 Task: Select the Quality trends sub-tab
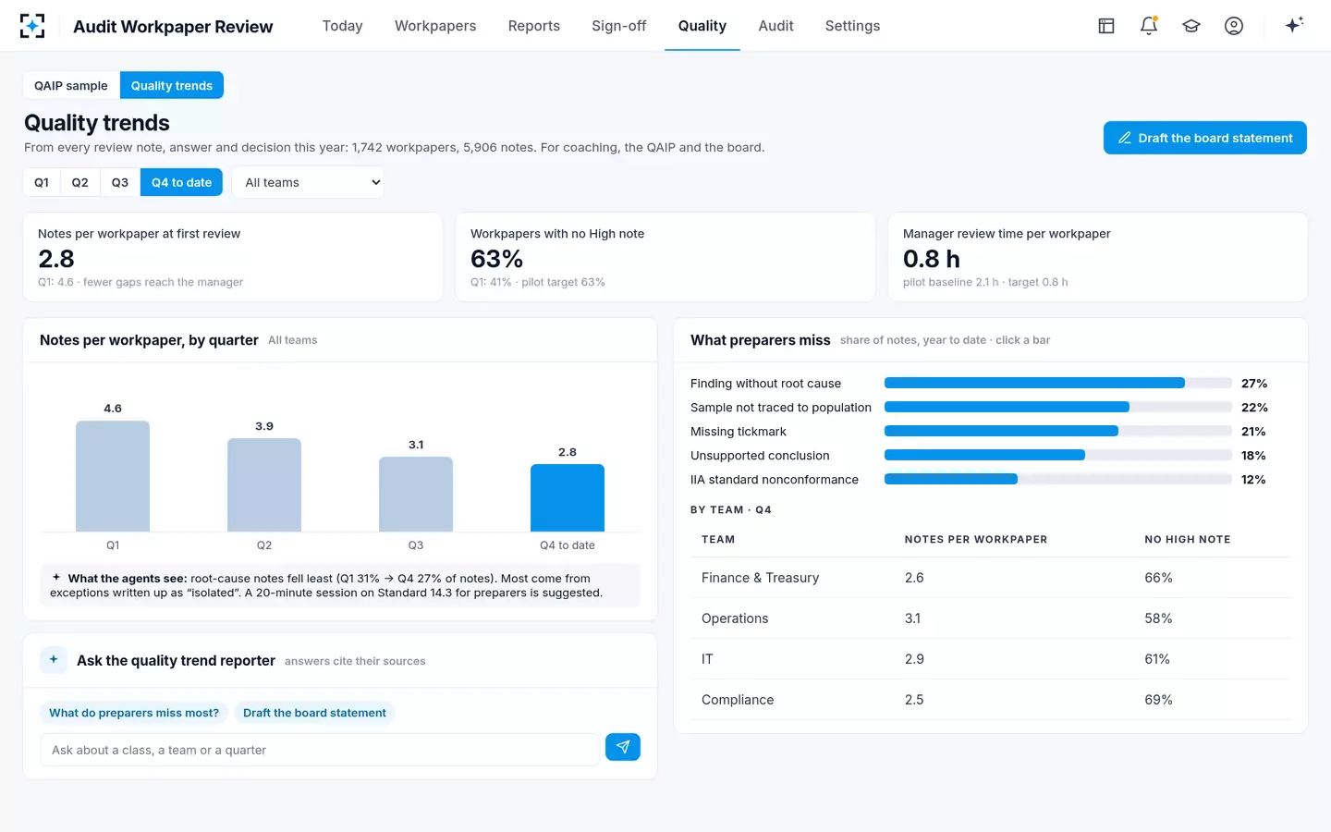(x=172, y=85)
